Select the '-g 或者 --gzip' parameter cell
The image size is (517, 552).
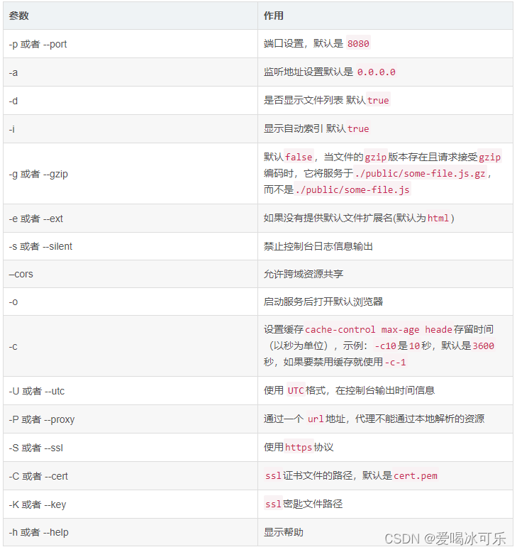(130, 174)
